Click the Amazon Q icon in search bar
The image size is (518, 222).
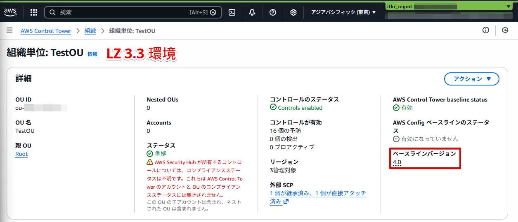click(x=213, y=12)
